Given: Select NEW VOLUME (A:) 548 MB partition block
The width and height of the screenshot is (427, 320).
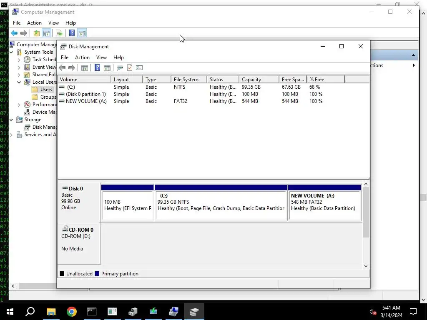Looking at the screenshot, I should click(x=324, y=202).
